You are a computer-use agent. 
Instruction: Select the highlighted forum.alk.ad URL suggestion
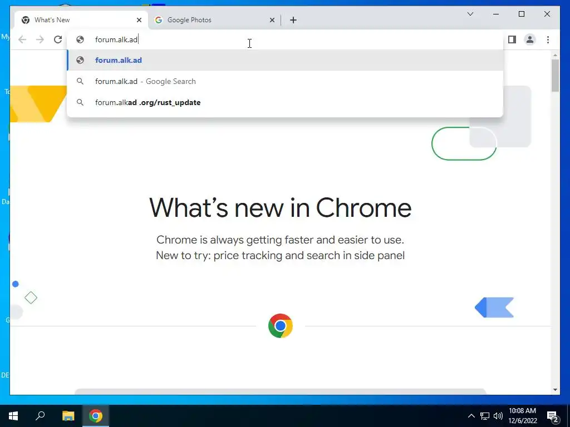[286, 60]
